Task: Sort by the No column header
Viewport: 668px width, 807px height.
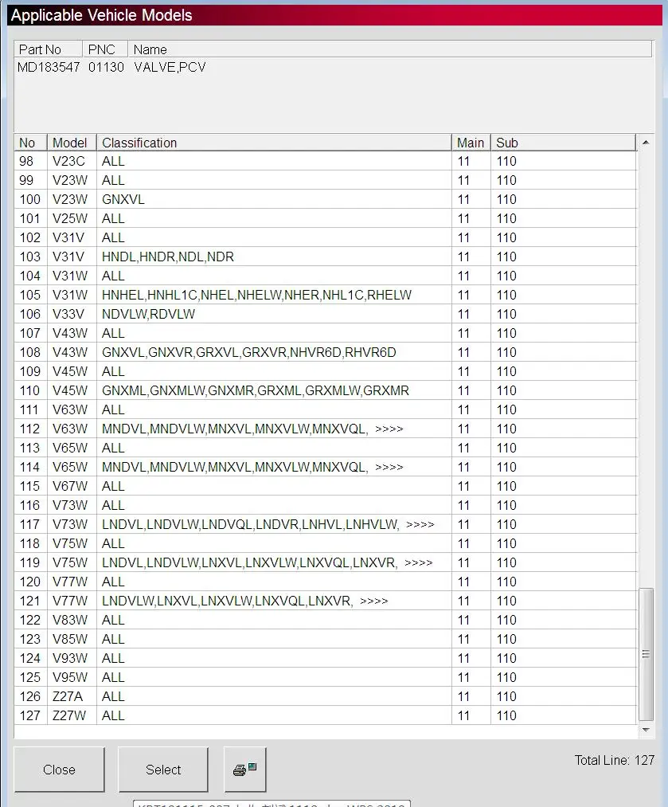Action: (30, 143)
